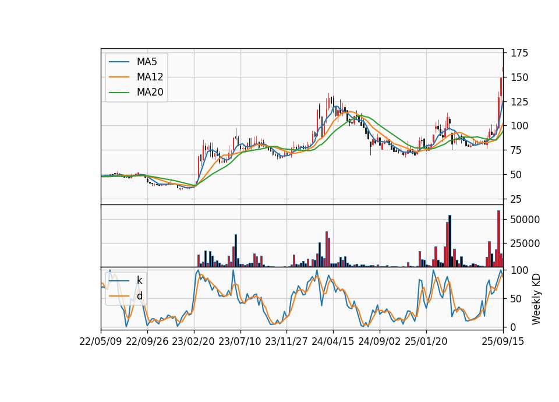The image size is (559, 402).
Task: Click the 25 price axis label
Action: pos(516,199)
